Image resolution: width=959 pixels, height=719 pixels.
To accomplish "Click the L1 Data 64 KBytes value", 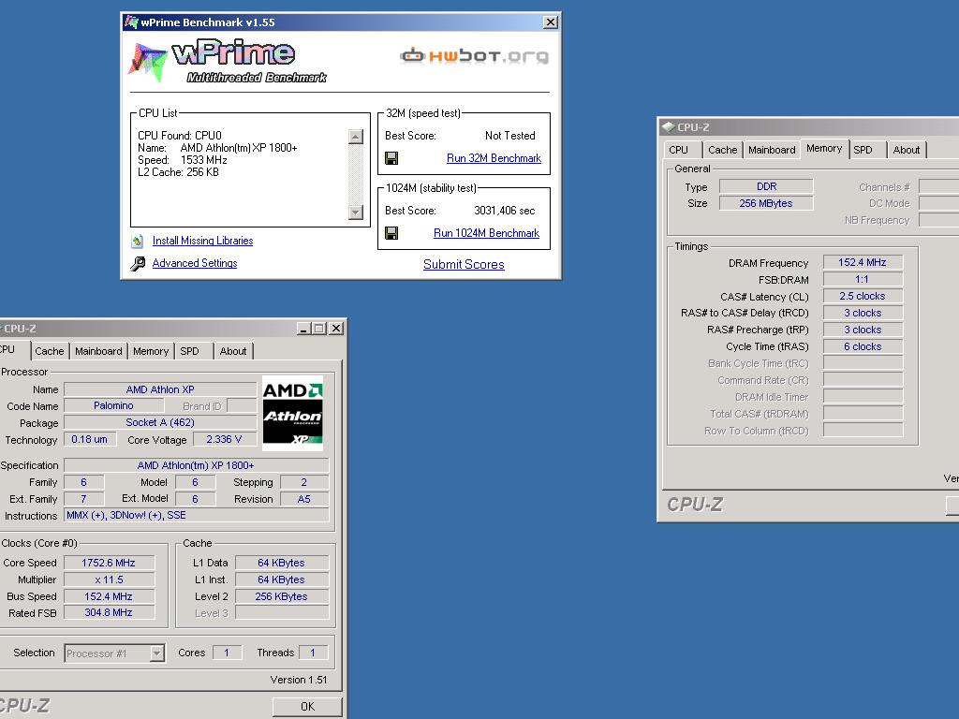I will pyautogui.click(x=281, y=563).
